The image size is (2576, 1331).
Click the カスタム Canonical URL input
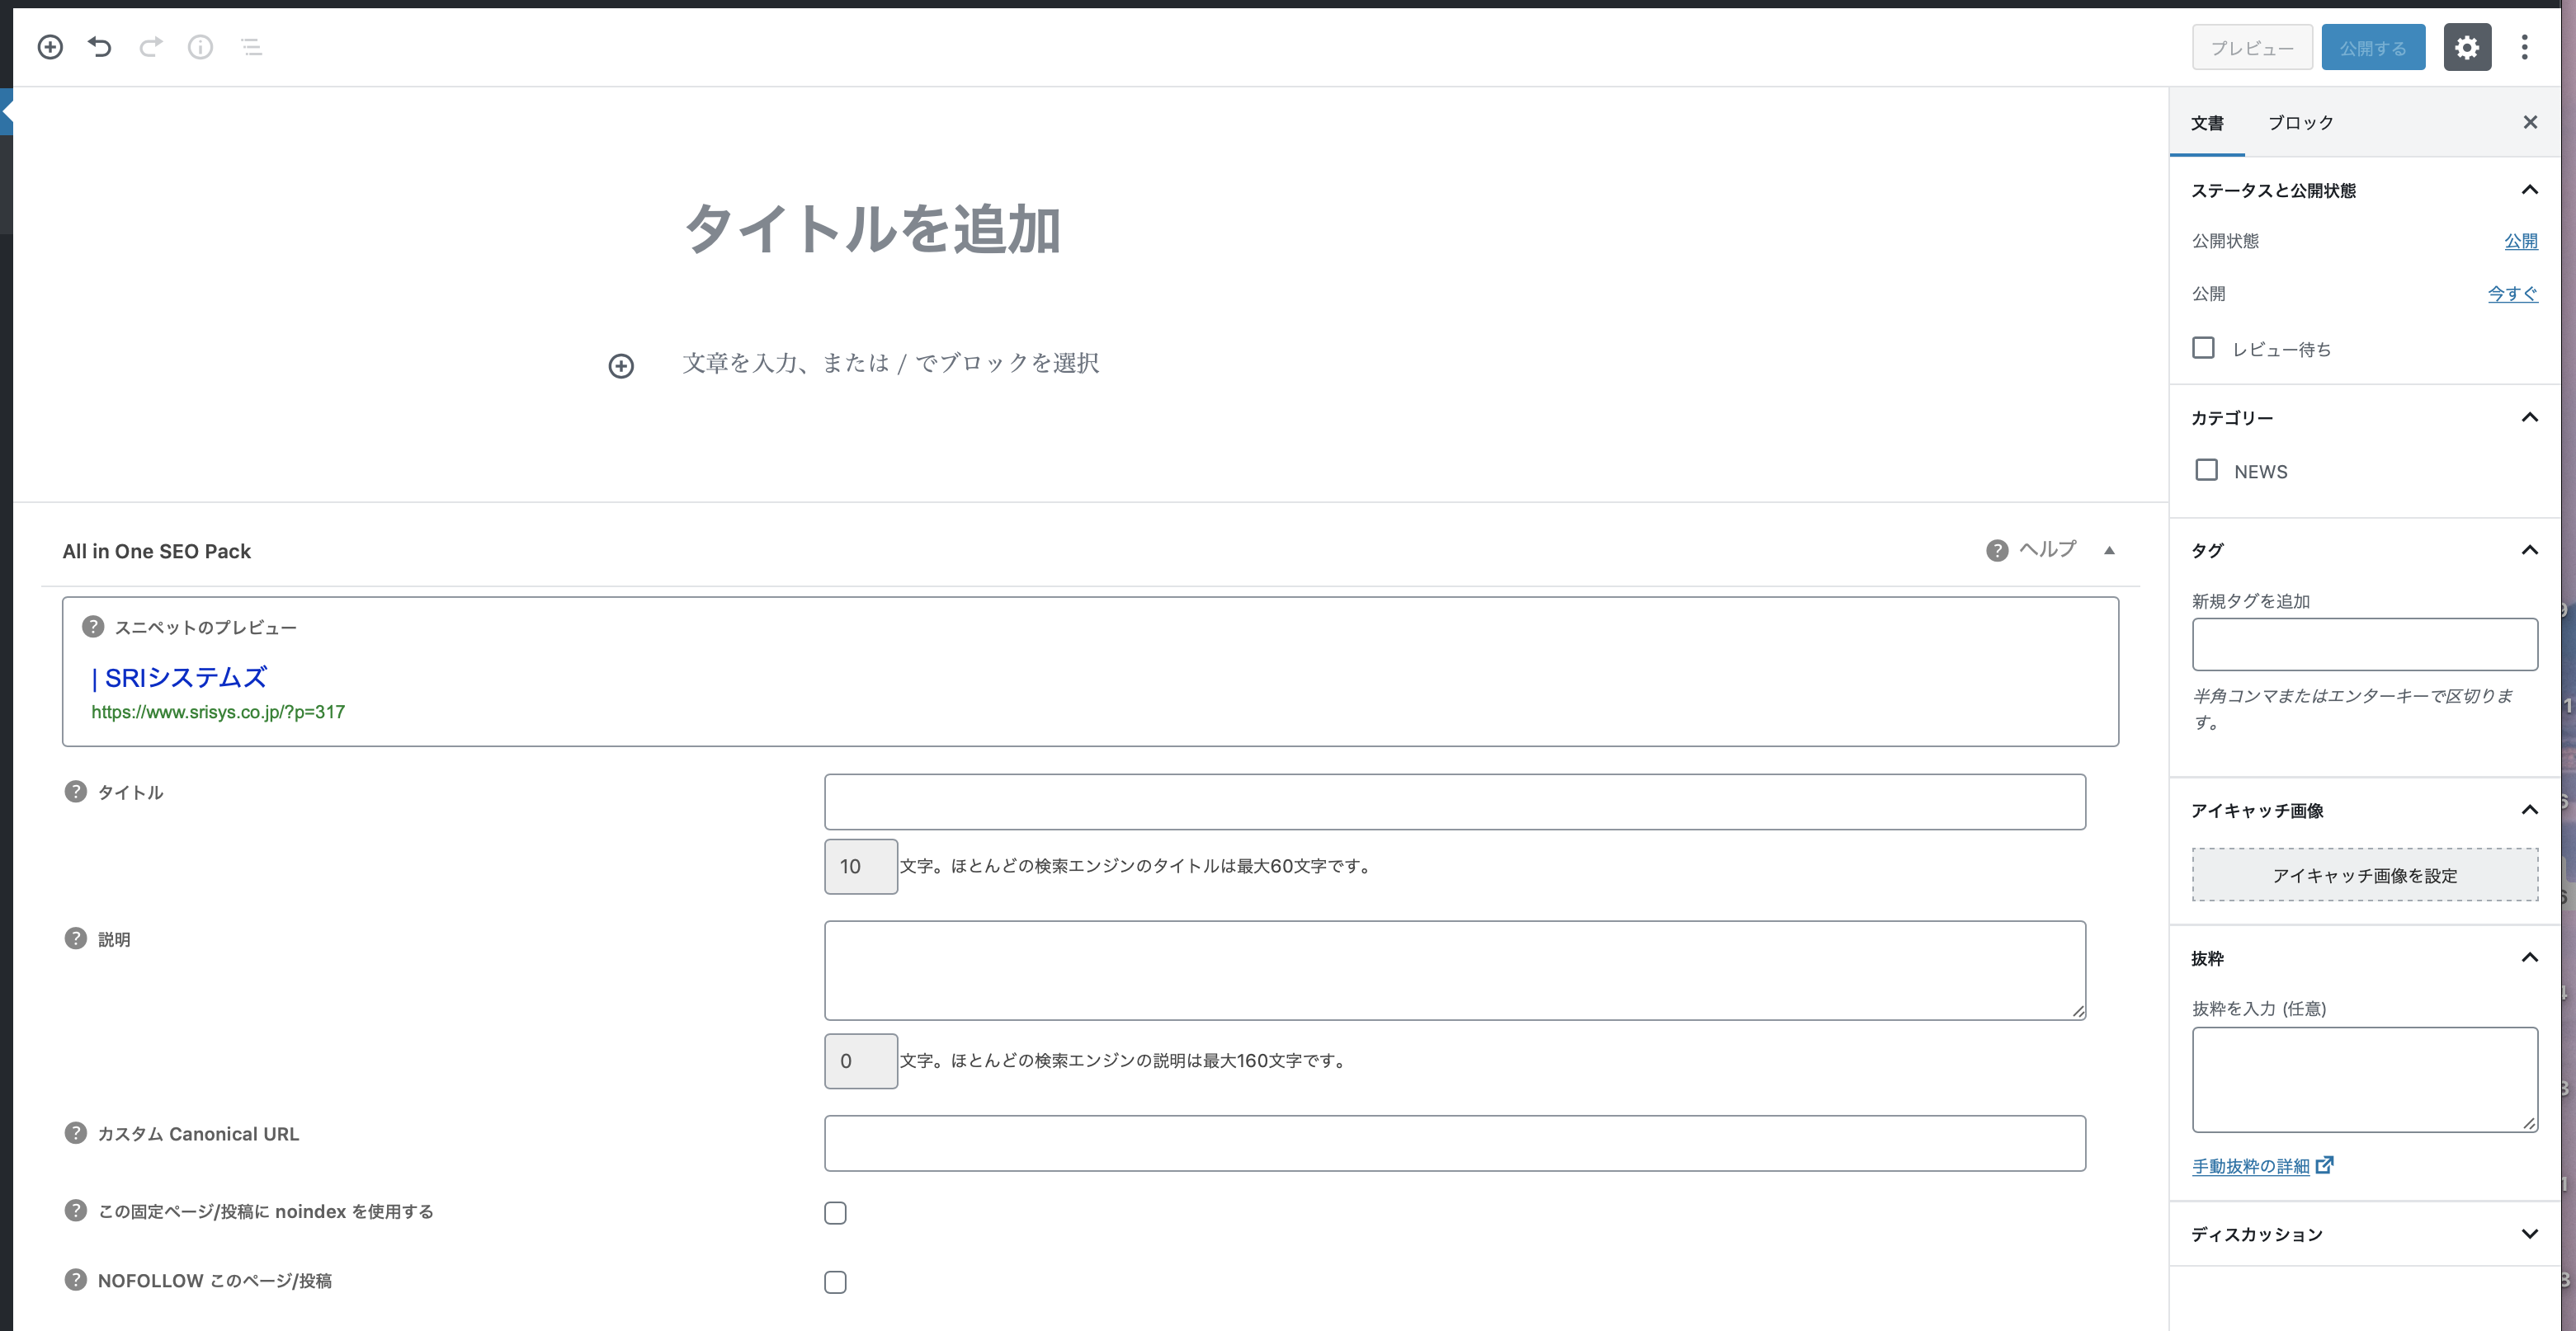point(1454,1143)
